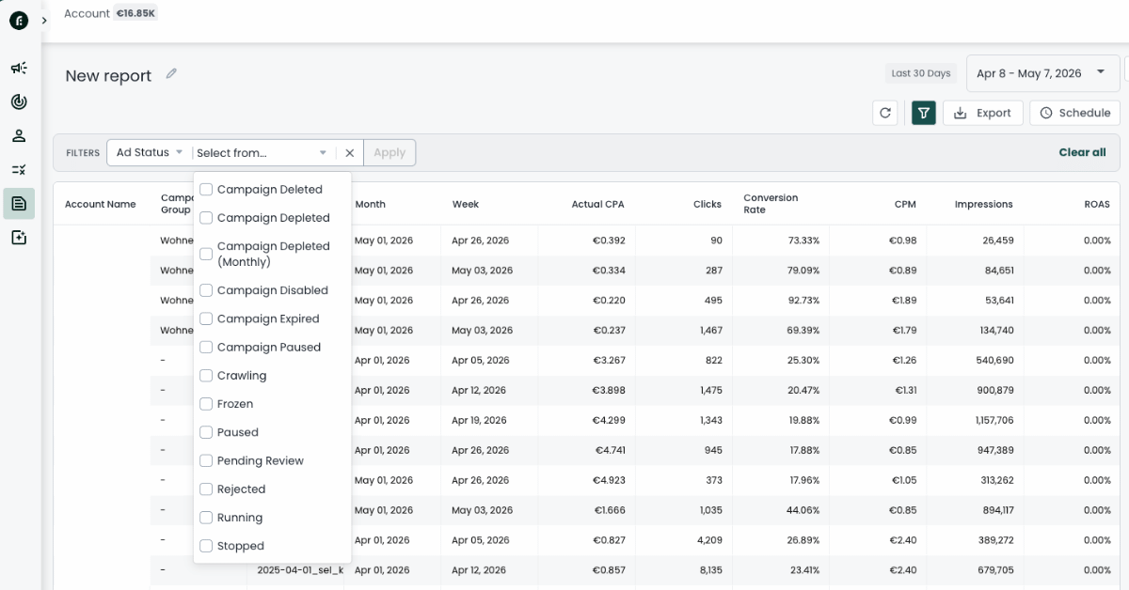
Task: Click the Week cell Apr 19, 2026
Action: [x=479, y=420]
